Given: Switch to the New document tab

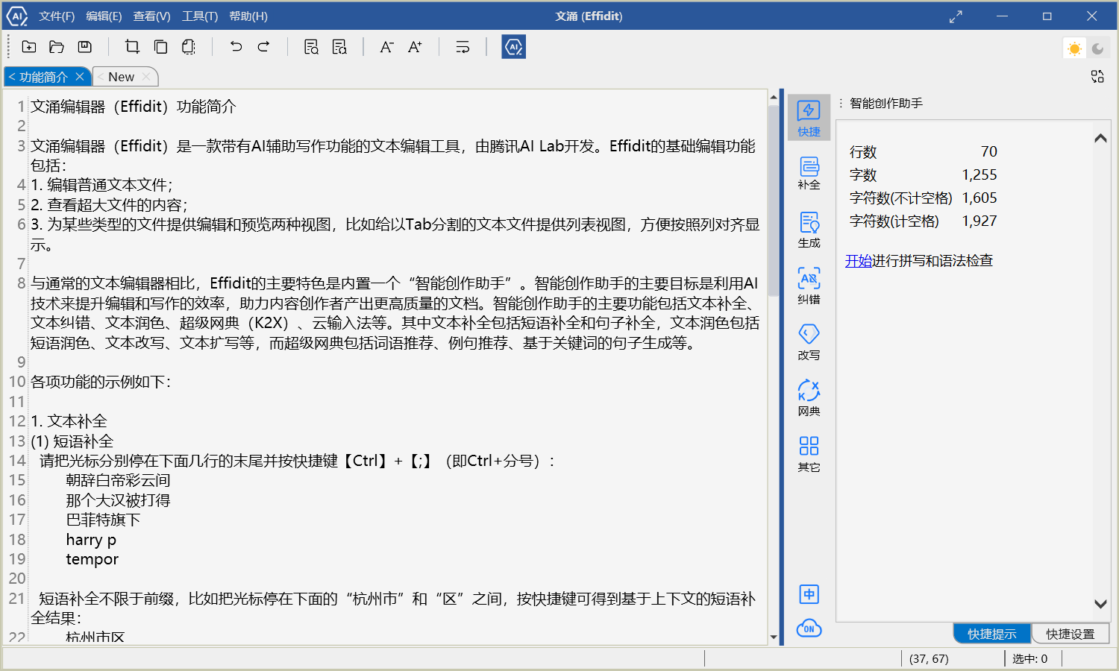Looking at the screenshot, I should point(121,77).
